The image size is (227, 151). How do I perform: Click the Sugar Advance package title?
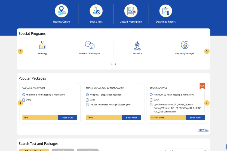tap(158, 88)
